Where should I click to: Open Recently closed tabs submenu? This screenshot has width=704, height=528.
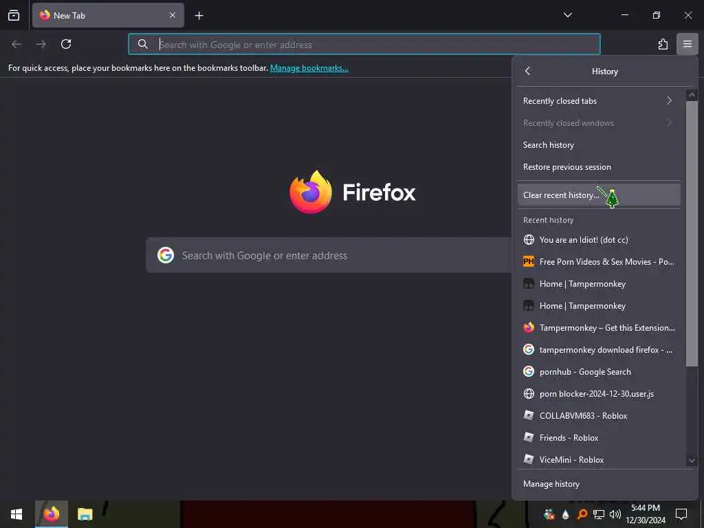[599, 100]
